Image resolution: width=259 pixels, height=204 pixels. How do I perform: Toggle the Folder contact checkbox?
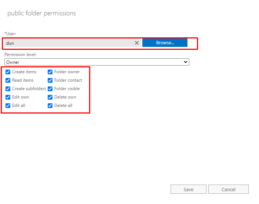50,80
